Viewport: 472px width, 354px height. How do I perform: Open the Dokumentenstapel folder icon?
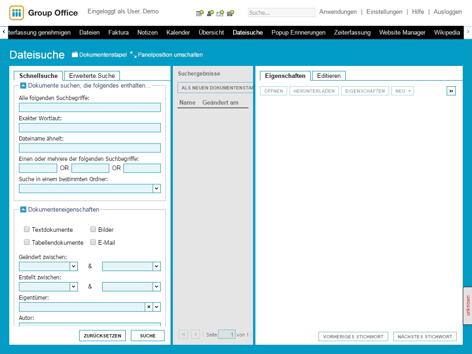75,55
